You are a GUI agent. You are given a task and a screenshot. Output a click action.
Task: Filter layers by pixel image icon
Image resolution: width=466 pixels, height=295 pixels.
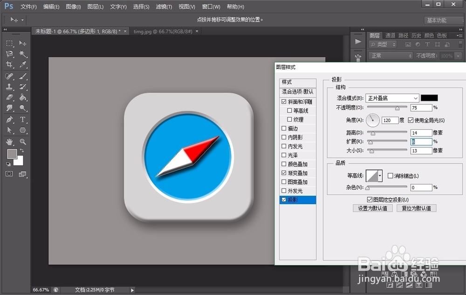[x=408, y=45]
